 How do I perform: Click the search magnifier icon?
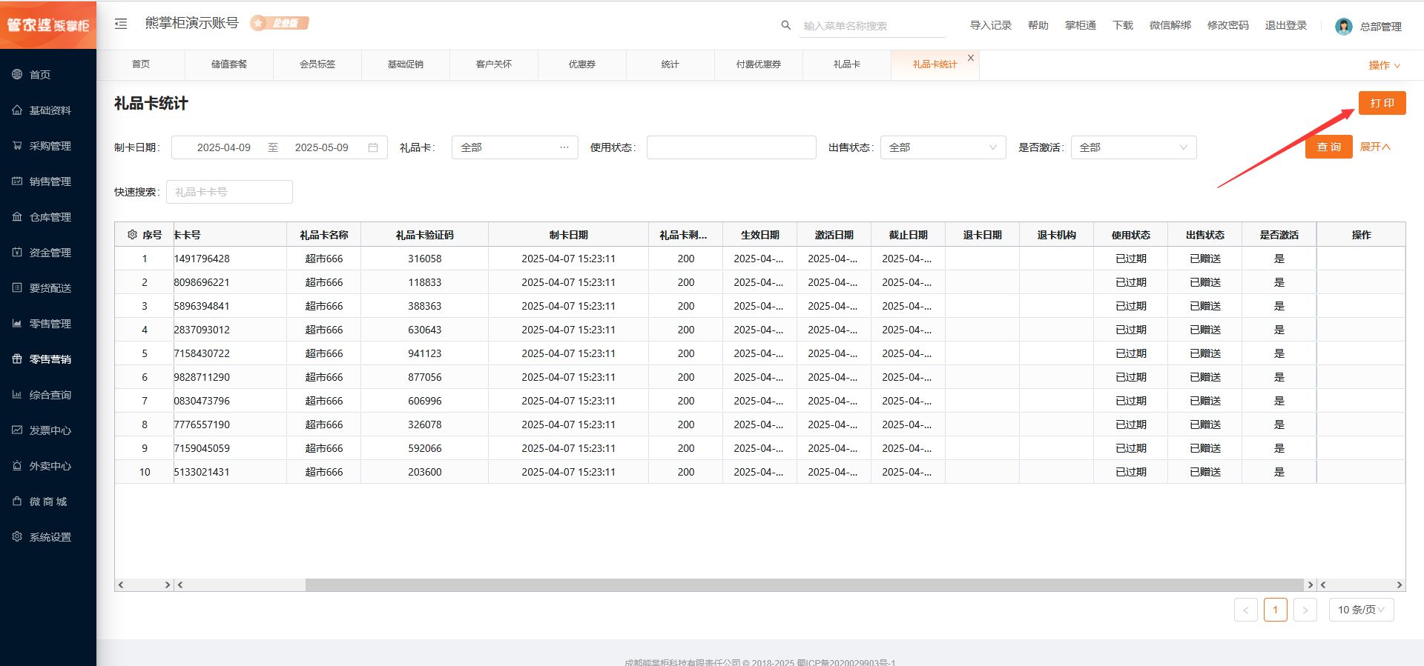[786, 25]
